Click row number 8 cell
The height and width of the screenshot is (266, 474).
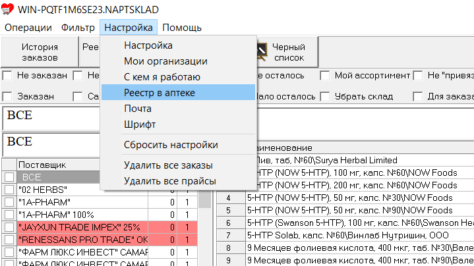(231, 248)
